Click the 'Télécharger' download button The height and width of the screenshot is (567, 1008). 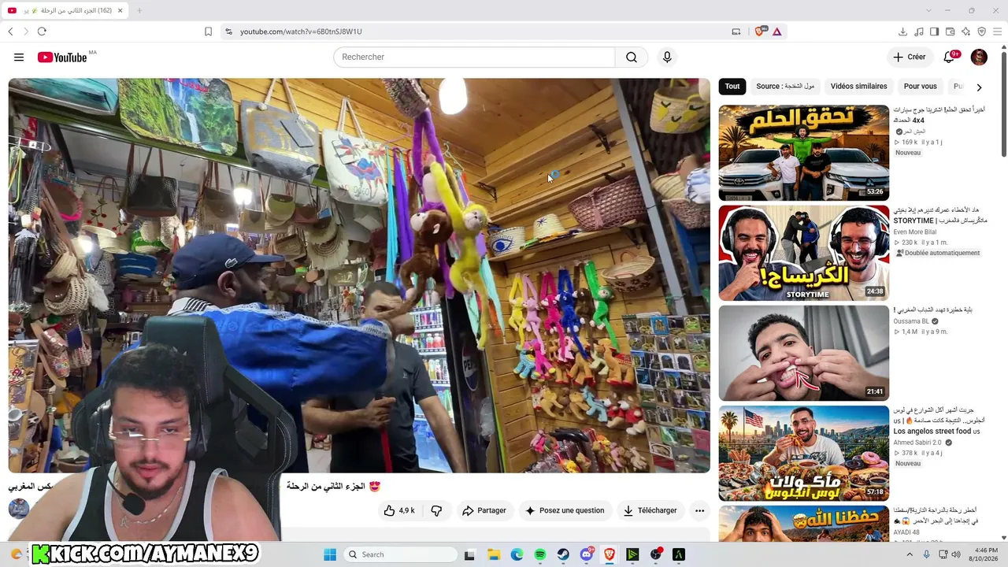650,510
